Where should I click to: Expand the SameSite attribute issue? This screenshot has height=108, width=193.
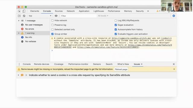[x=18, y=75]
